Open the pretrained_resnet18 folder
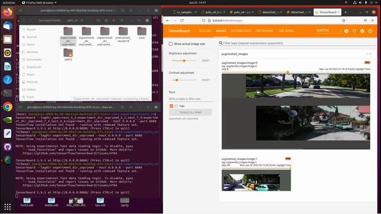Image resolution: width=381 pixels, height=214 pixels. coord(123,34)
